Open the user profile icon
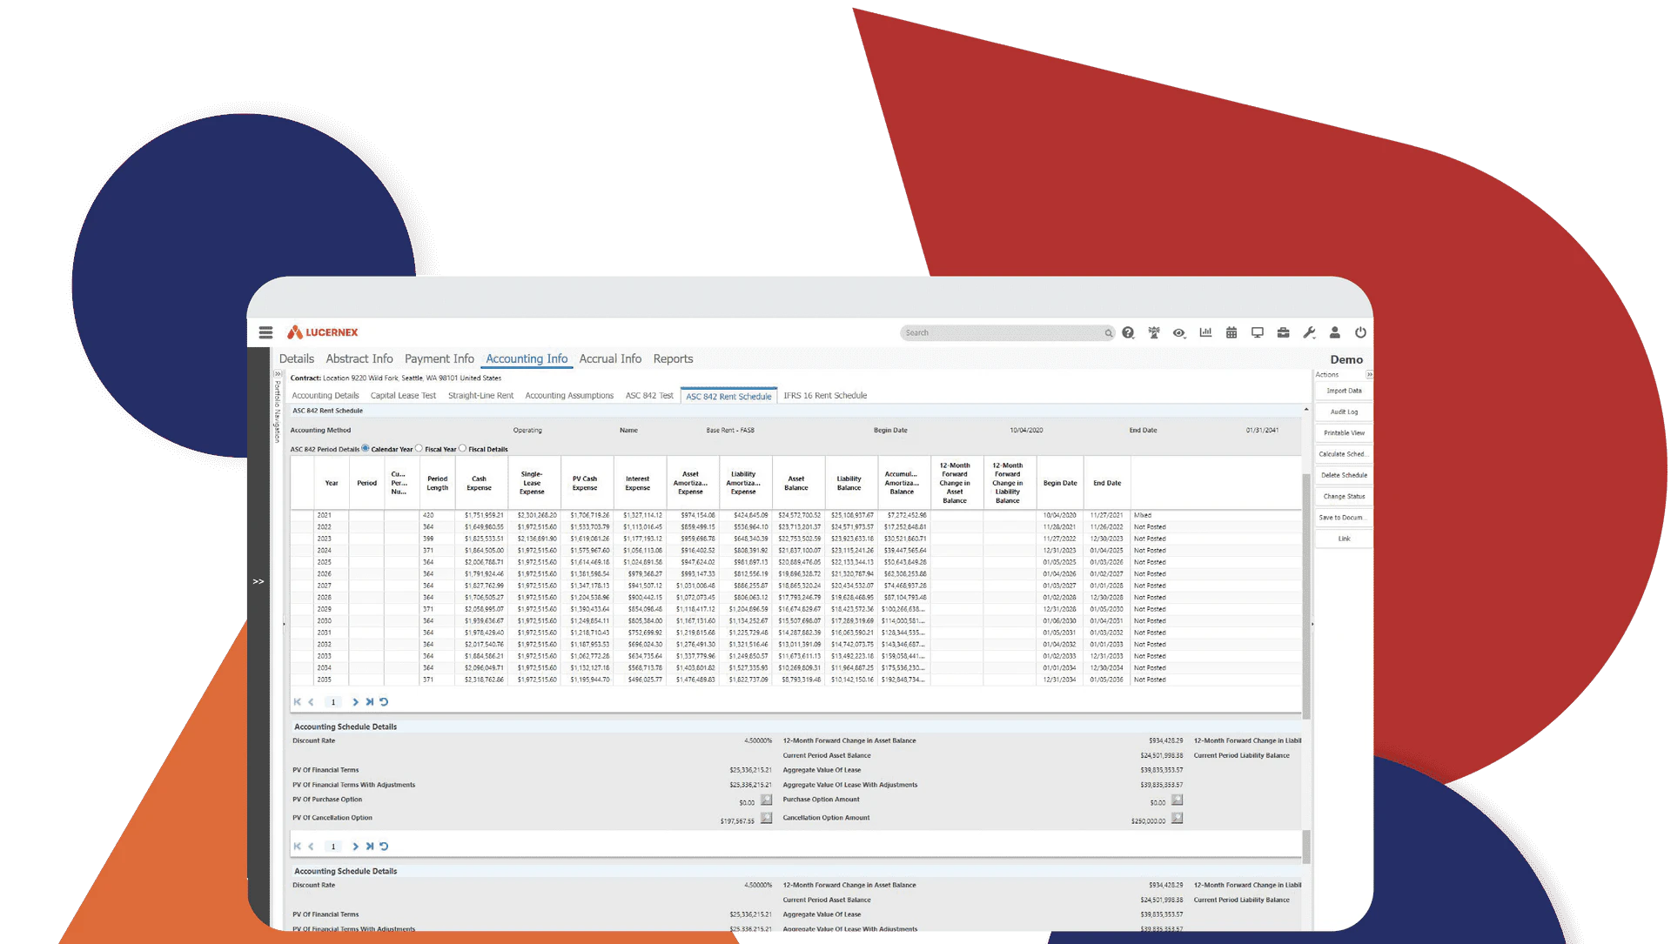 click(1334, 332)
